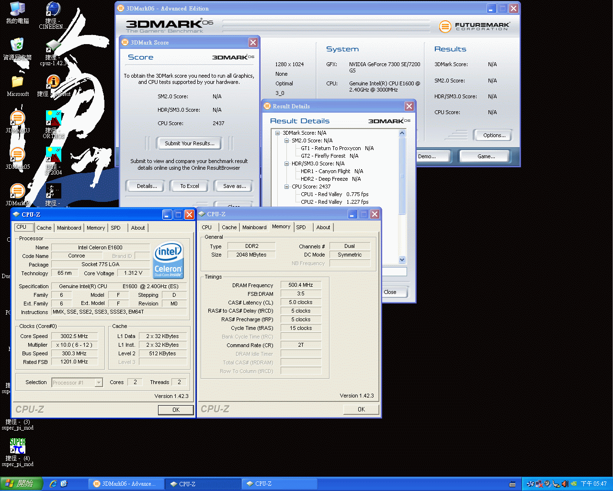Collapse the HDR/SM3.0 Score tree node
613x491 pixels.
click(x=286, y=164)
